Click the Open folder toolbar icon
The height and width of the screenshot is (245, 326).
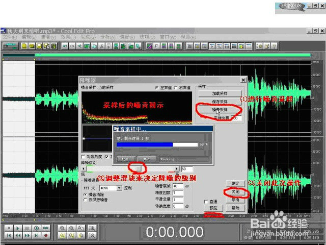pos(32,46)
